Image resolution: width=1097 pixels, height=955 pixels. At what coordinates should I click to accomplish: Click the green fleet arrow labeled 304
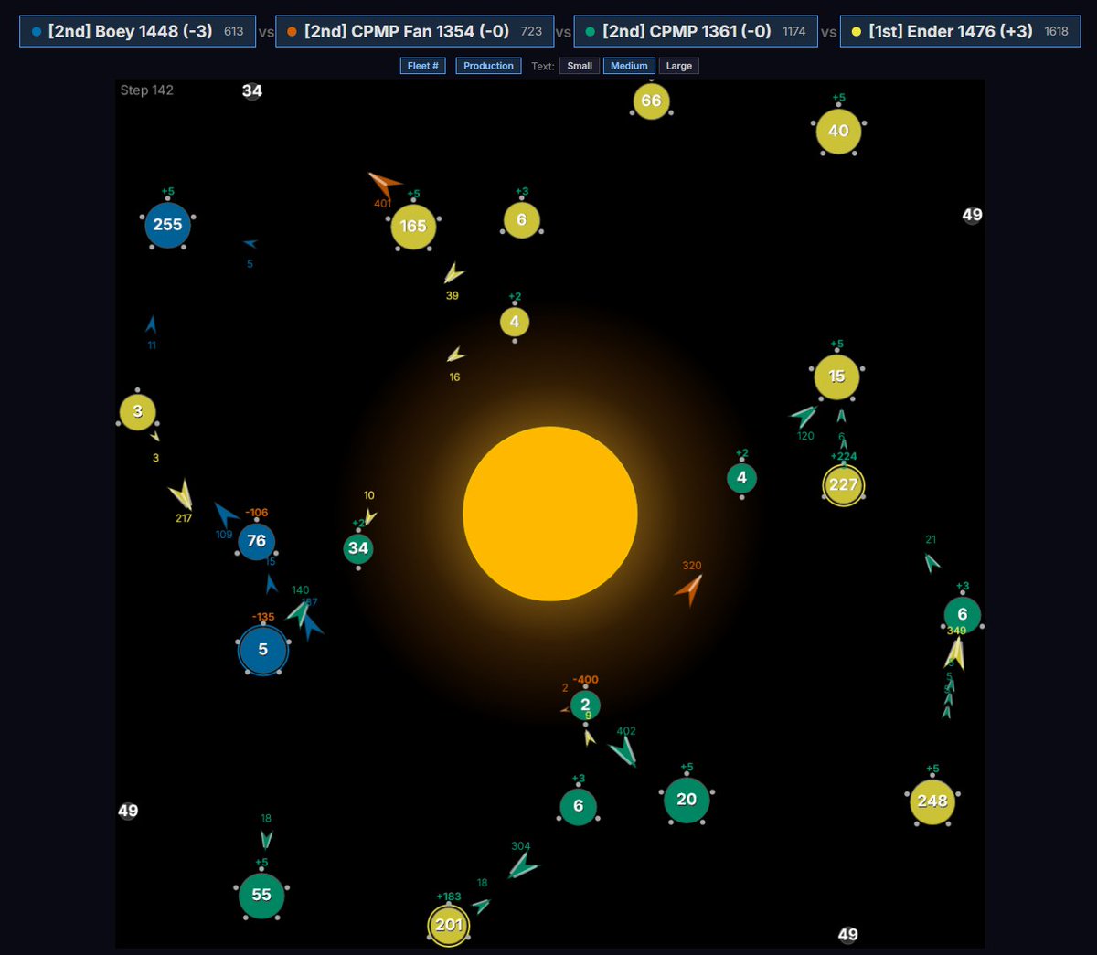(523, 866)
